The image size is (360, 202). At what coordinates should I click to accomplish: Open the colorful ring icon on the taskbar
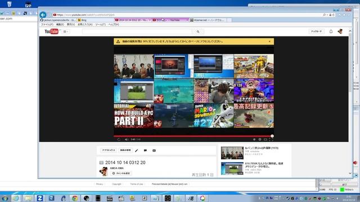click(202, 198)
